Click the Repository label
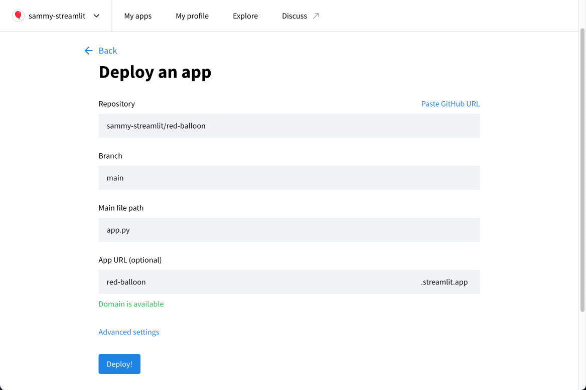 point(116,104)
